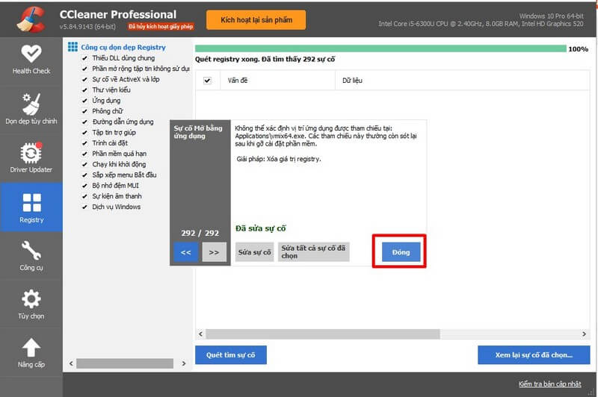Open Tùy chọn settings gear icon
Screen dimensions: 598x397
click(x=31, y=299)
